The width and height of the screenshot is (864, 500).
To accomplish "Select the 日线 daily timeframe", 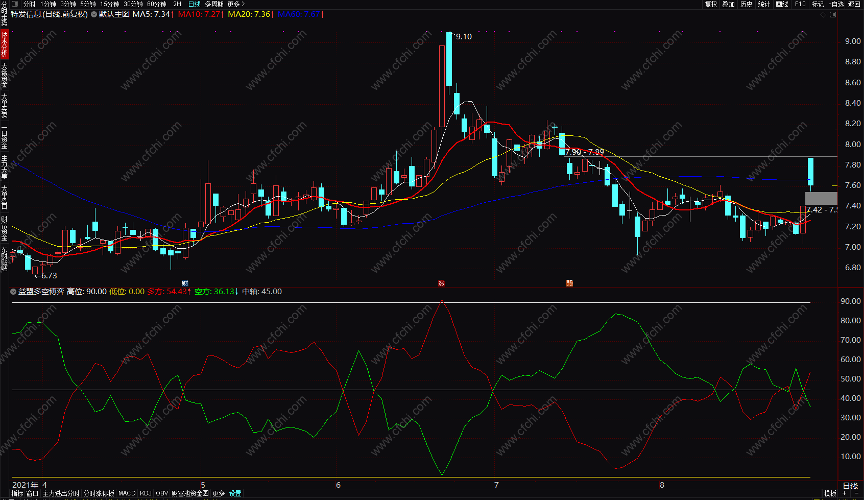I will [195, 4].
